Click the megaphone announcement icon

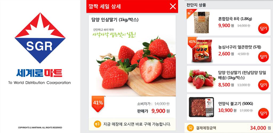pyautogui.click(x=97, y=124)
